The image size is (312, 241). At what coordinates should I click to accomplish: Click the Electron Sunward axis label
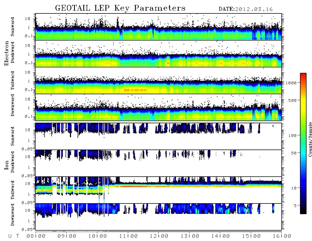point(13,27)
